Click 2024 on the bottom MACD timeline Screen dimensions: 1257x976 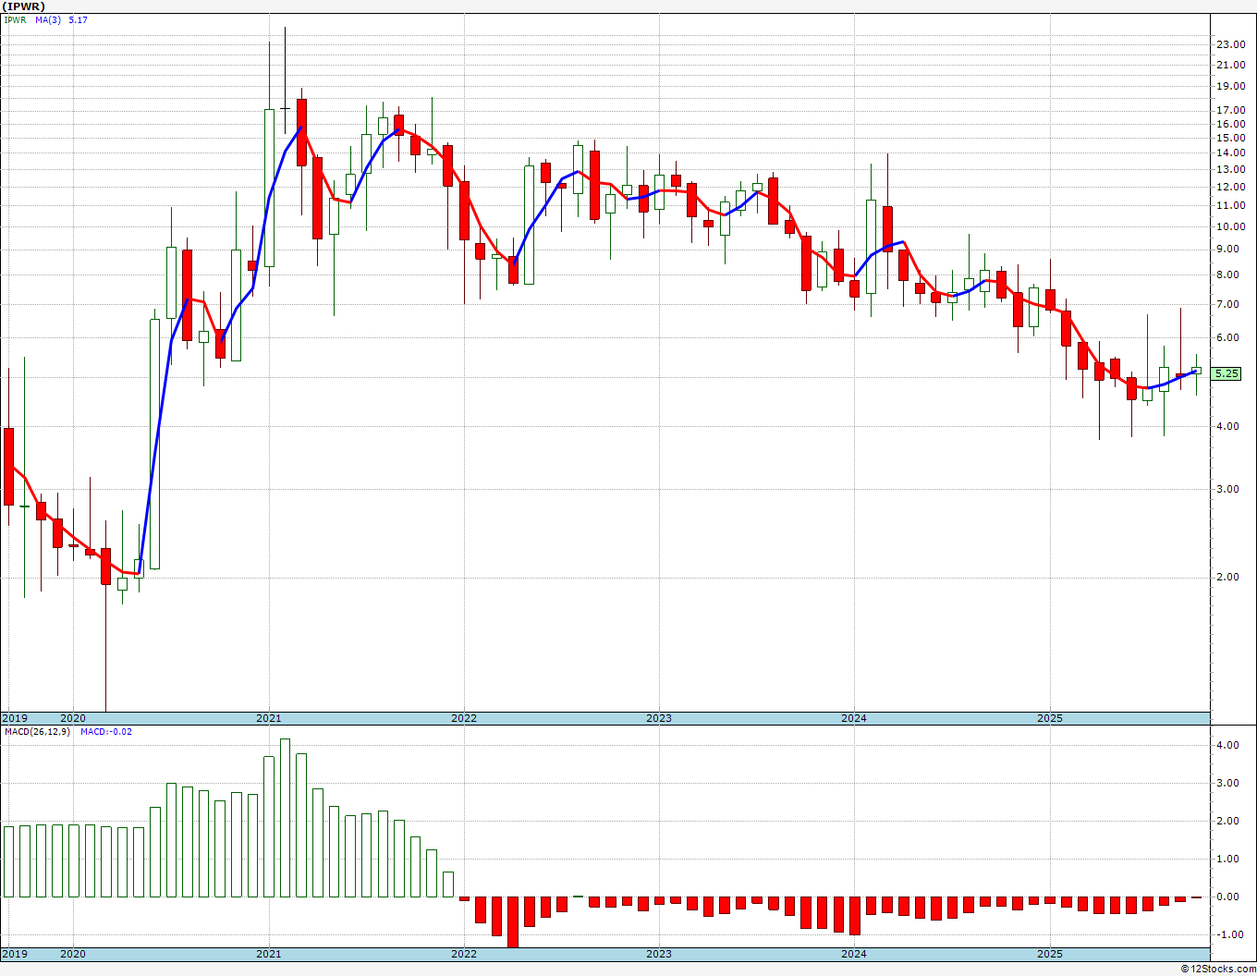[854, 954]
